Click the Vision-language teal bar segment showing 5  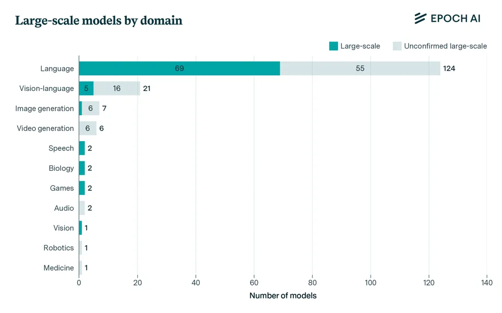click(86, 88)
